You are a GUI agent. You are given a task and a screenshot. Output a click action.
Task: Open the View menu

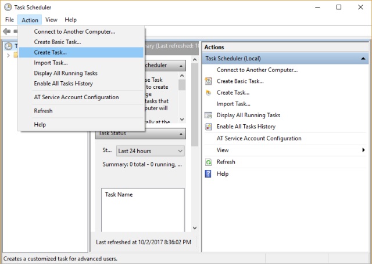51,20
